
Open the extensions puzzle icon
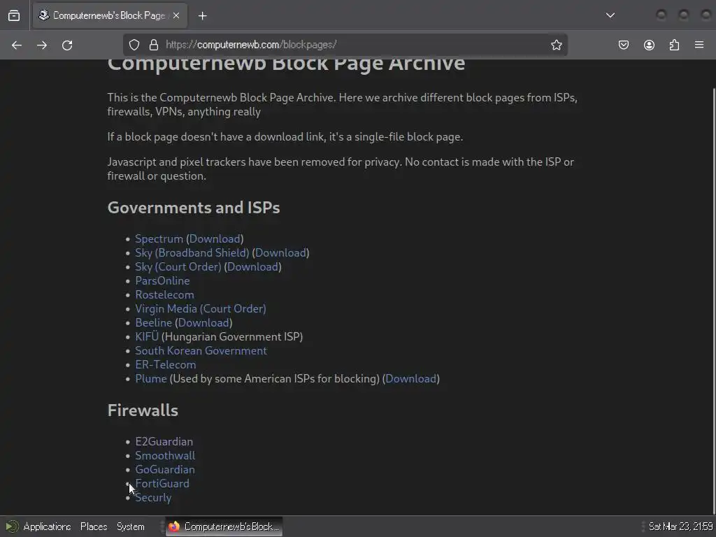click(x=674, y=45)
